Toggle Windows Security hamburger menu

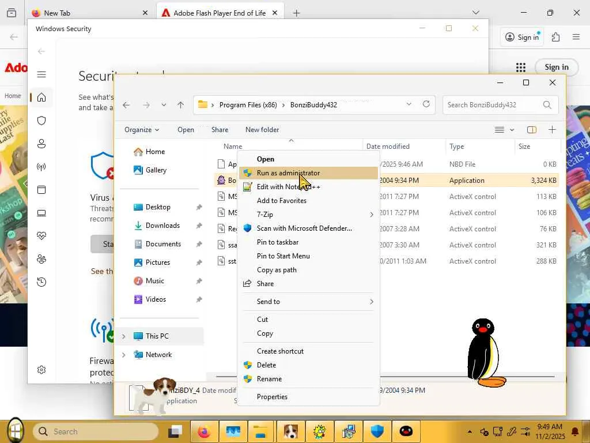(41, 74)
